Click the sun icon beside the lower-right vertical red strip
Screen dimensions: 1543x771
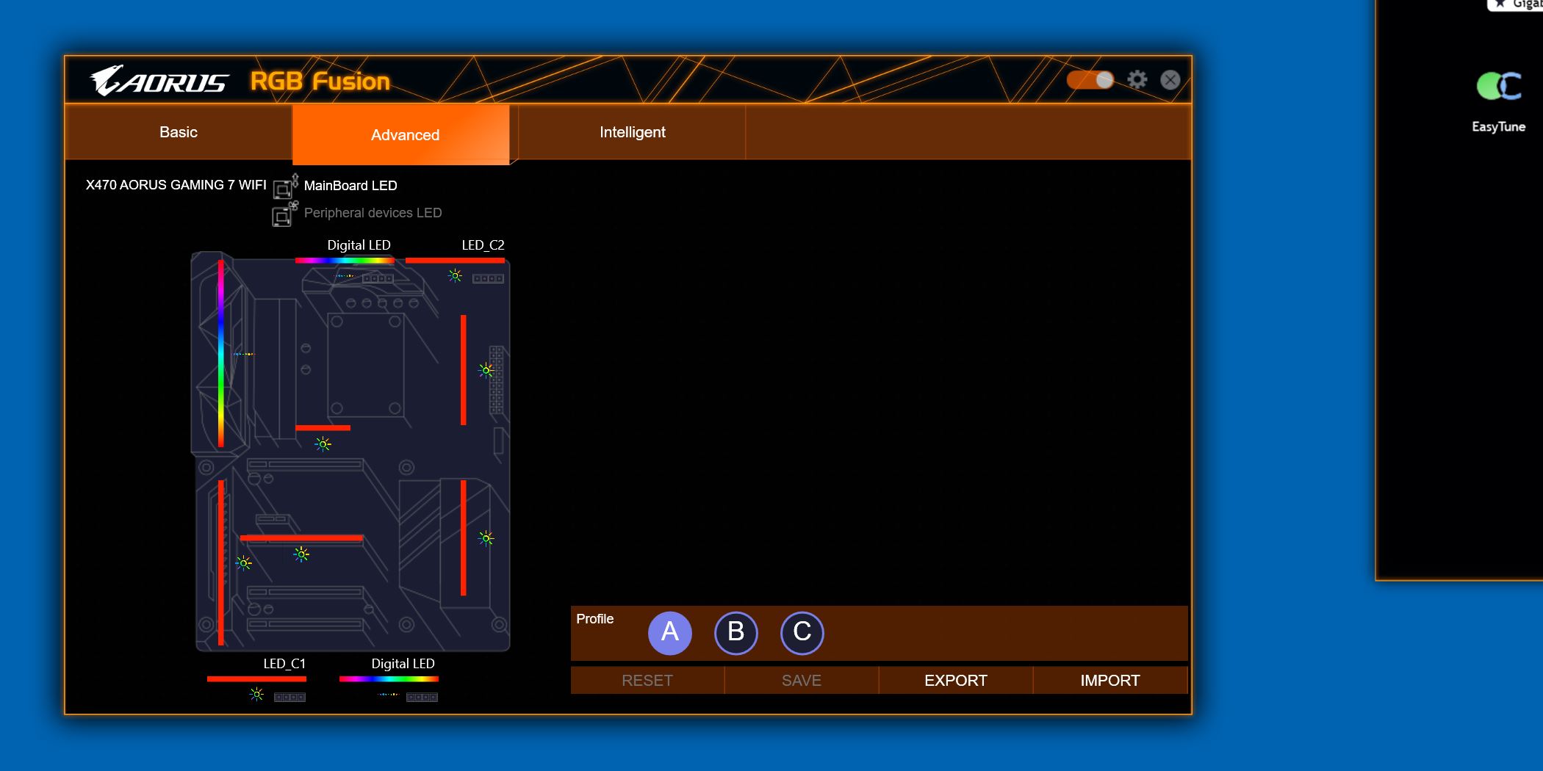coord(486,538)
